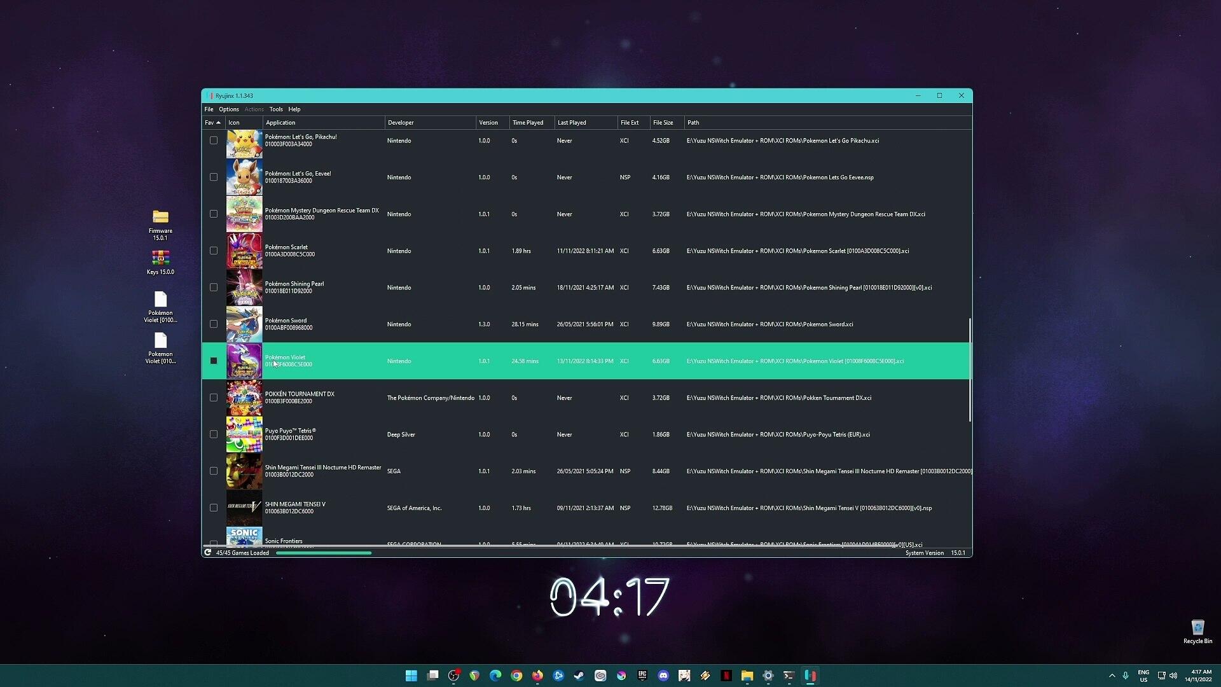Click the Keys 15.0.0 archive icon
This screenshot has height=687, width=1221.
tap(160, 259)
